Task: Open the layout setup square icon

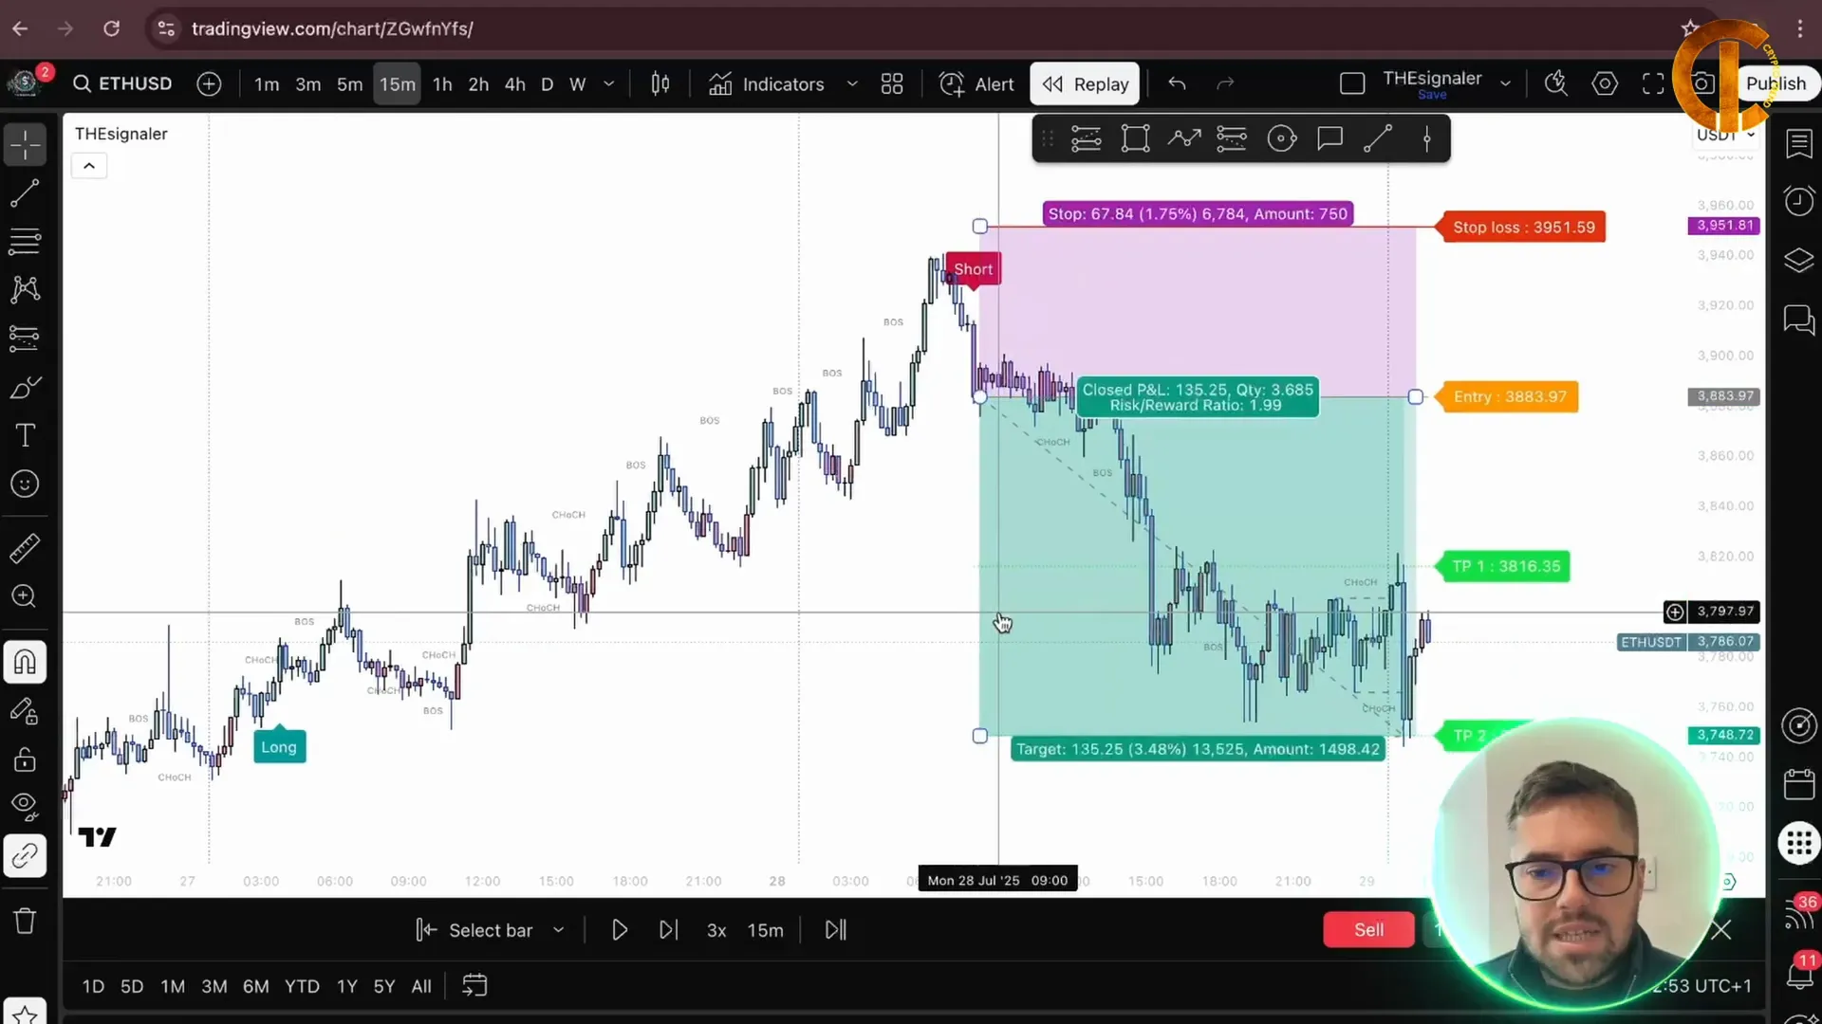Action: point(1352,83)
